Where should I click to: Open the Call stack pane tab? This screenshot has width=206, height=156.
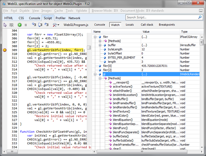(147, 25)
